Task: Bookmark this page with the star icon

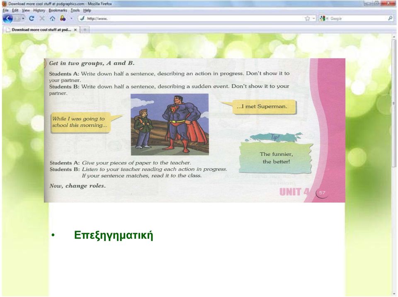Action: point(307,19)
